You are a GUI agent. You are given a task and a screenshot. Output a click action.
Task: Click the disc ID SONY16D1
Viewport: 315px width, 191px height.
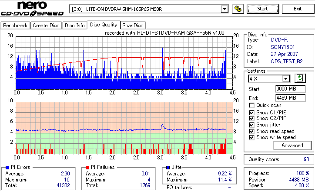(x=283, y=47)
